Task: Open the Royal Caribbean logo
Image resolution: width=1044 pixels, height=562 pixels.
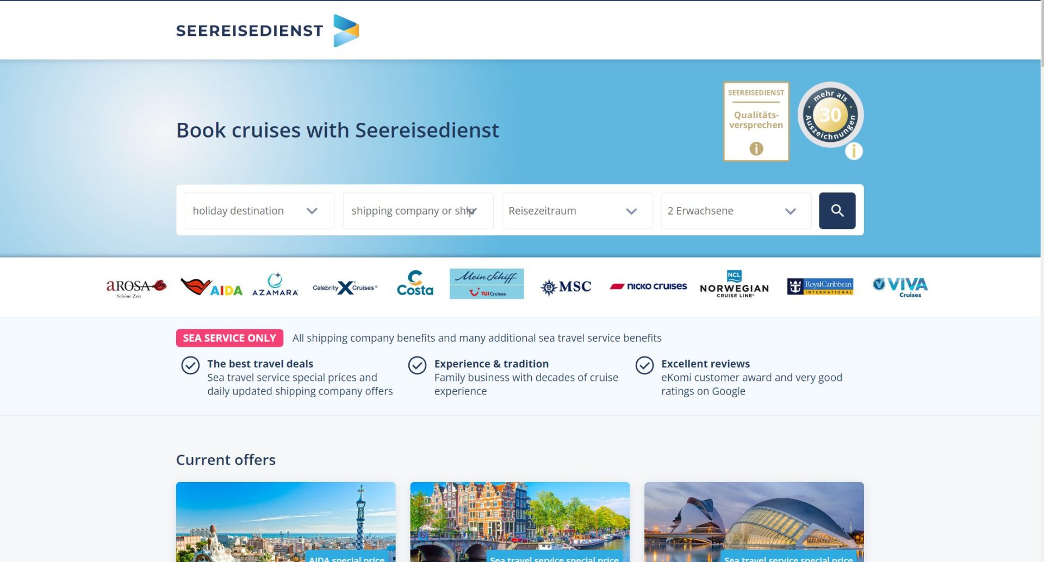Action: (820, 286)
